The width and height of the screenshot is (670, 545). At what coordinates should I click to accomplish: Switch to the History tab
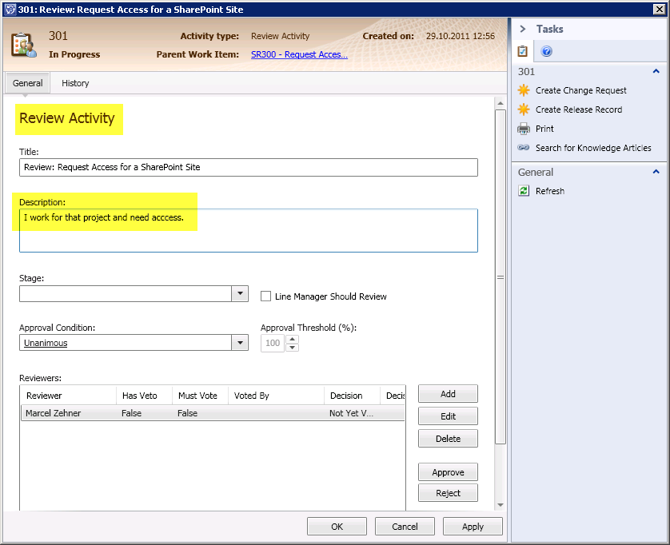tap(75, 83)
